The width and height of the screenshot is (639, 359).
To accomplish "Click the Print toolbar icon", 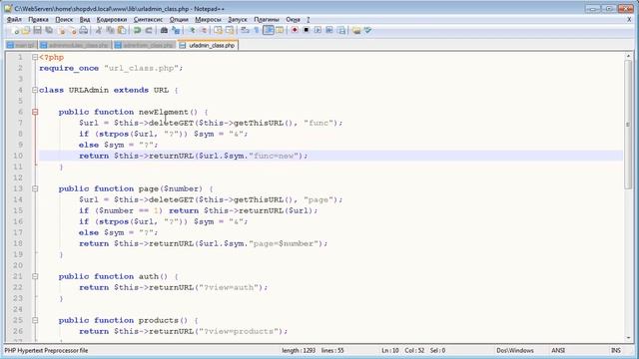I will coord(84,30).
